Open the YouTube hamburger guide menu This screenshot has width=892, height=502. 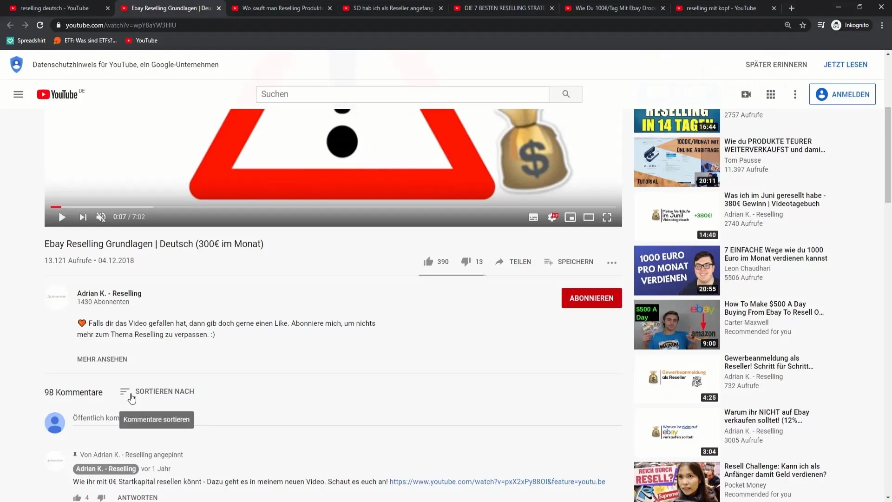(18, 94)
